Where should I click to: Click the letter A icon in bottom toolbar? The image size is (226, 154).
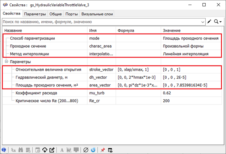[x=62, y=149]
